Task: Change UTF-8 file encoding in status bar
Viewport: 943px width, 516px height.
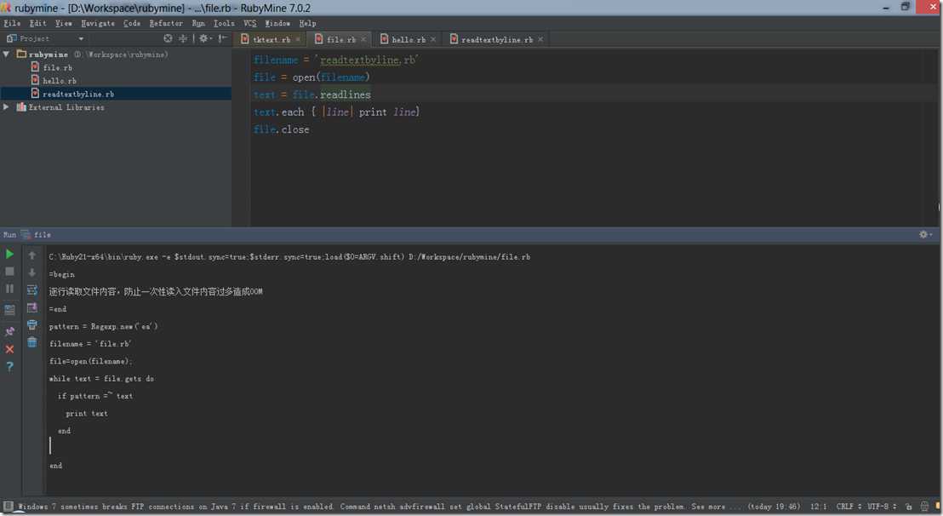Action: (x=882, y=507)
